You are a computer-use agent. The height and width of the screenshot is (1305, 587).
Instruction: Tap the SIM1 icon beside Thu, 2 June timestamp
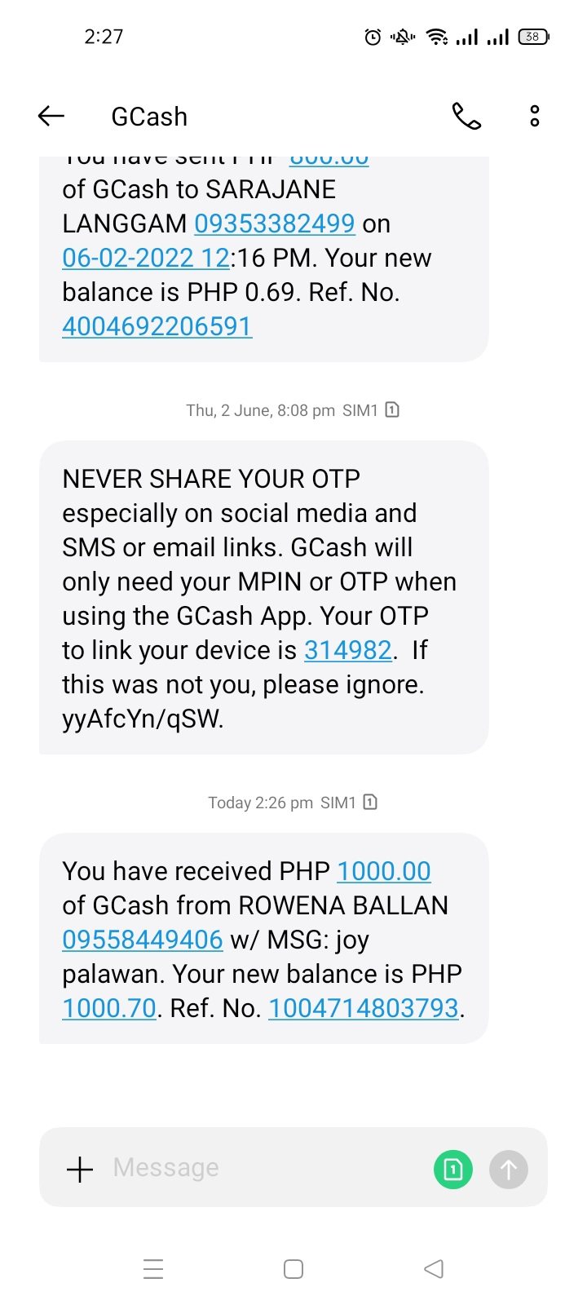point(392,409)
